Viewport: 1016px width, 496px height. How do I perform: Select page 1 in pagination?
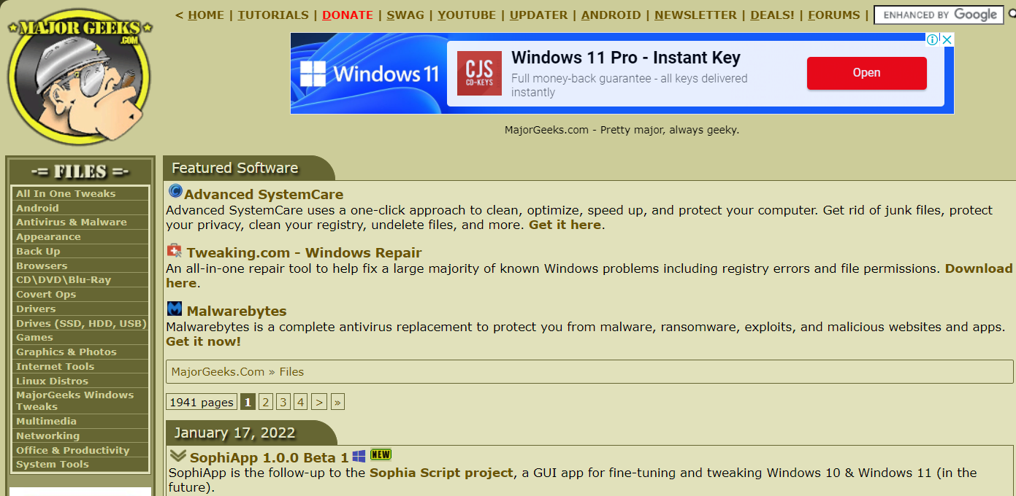pos(248,402)
